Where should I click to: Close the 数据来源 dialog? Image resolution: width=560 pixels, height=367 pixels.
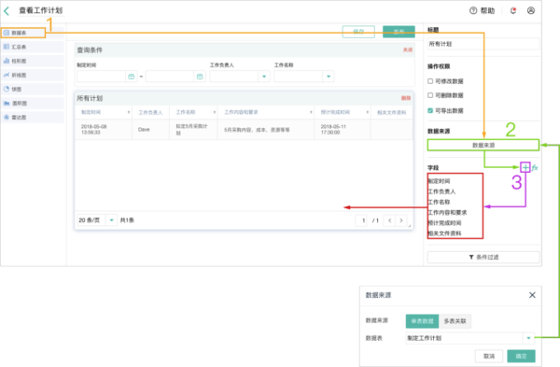532,295
